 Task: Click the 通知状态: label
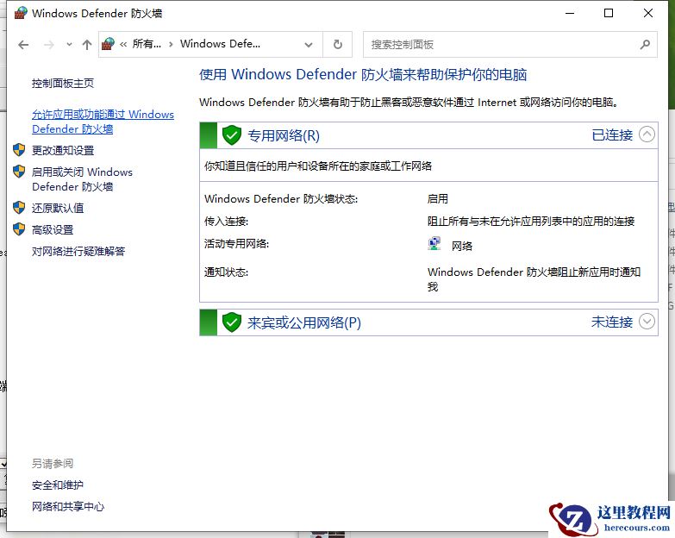pos(226,272)
